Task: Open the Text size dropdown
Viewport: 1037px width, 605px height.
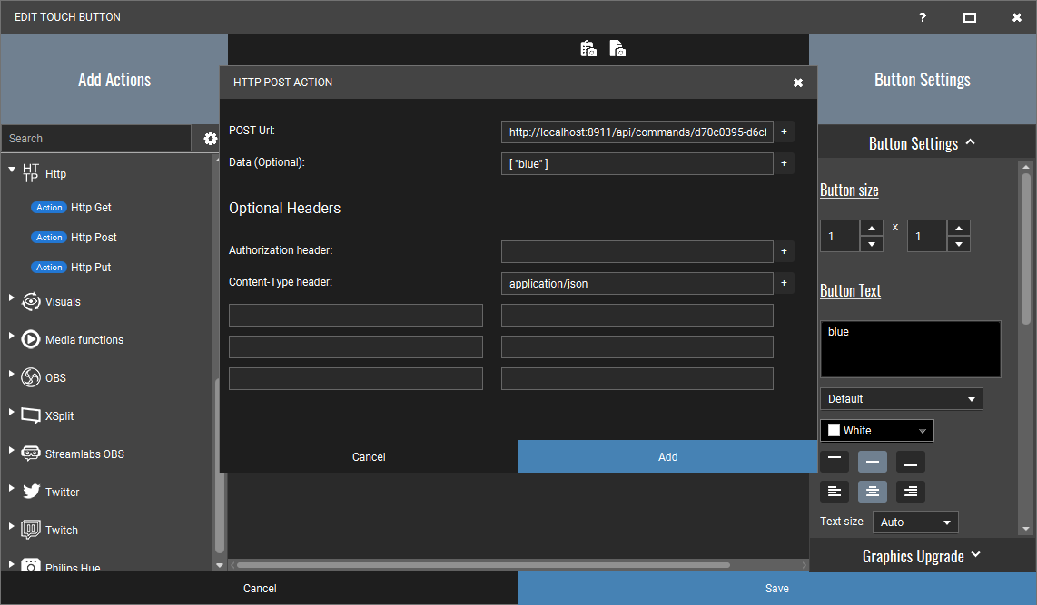Action: 915,522
